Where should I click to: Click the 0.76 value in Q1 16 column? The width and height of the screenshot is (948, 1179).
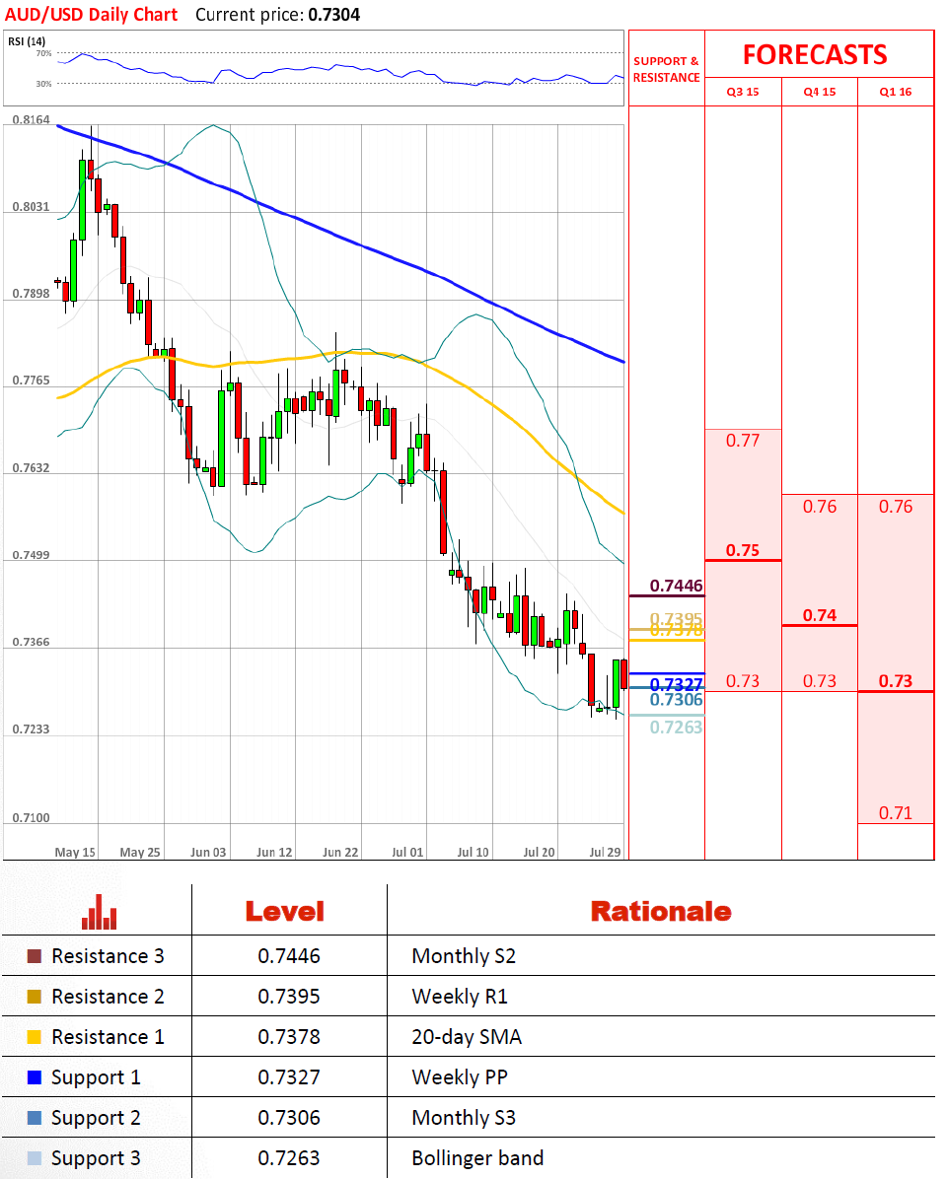(896, 507)
